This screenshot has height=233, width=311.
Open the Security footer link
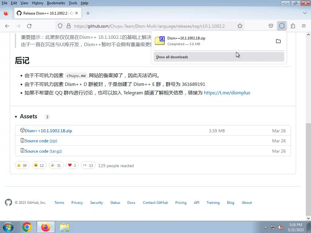(97, 203)
